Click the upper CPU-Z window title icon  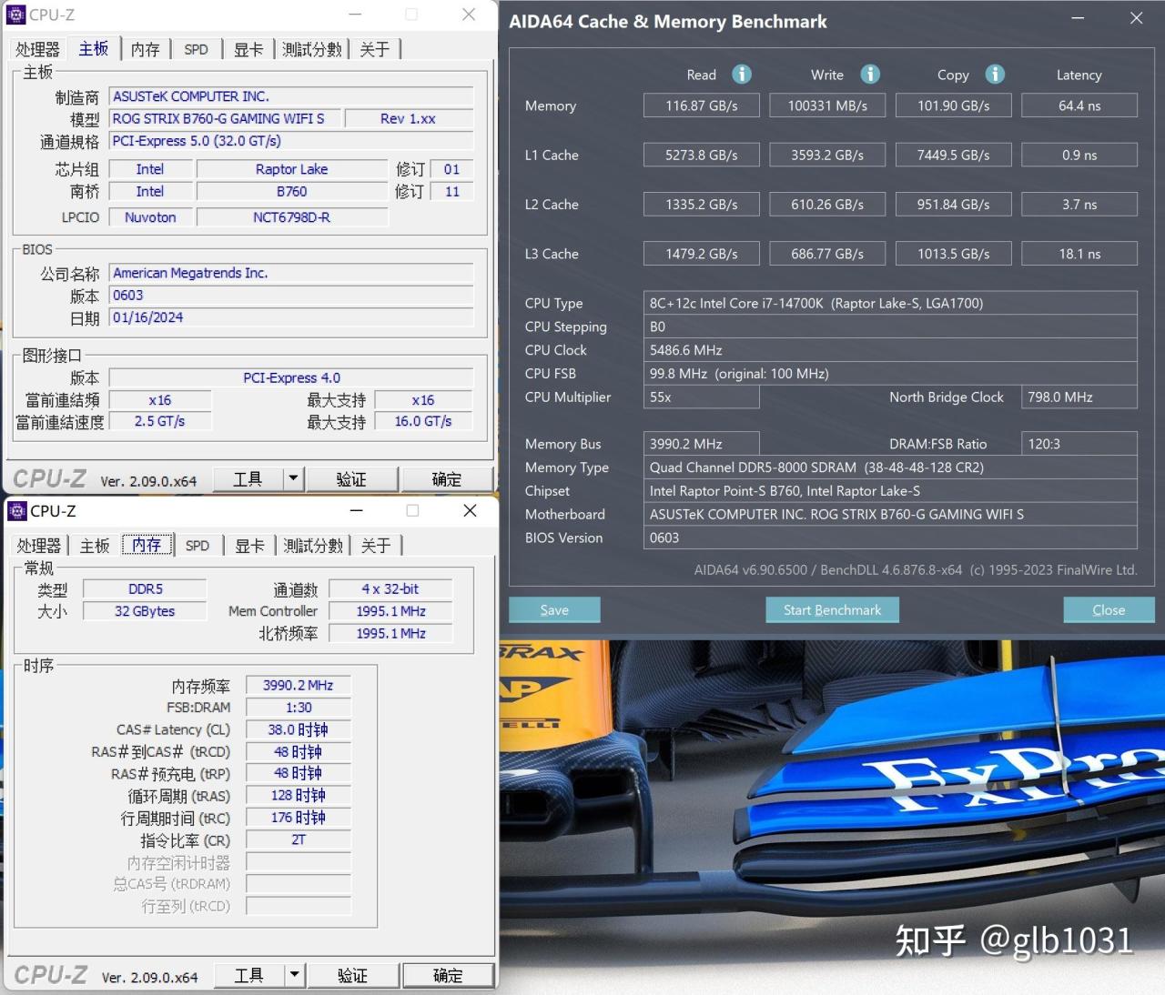point(16,15)
